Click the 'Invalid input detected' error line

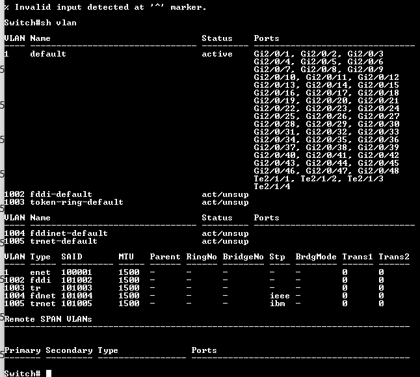point(105,7)
